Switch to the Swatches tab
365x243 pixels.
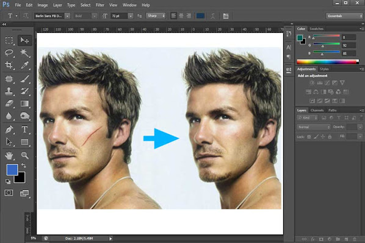[317, 29]
